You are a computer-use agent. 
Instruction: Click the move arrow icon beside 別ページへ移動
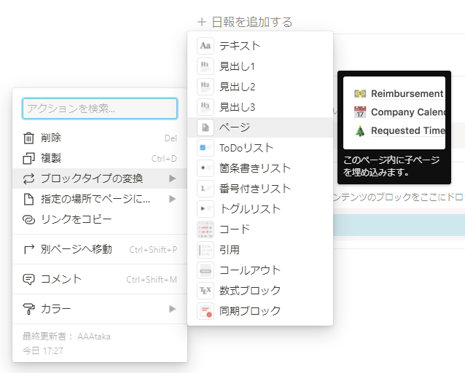28,250
